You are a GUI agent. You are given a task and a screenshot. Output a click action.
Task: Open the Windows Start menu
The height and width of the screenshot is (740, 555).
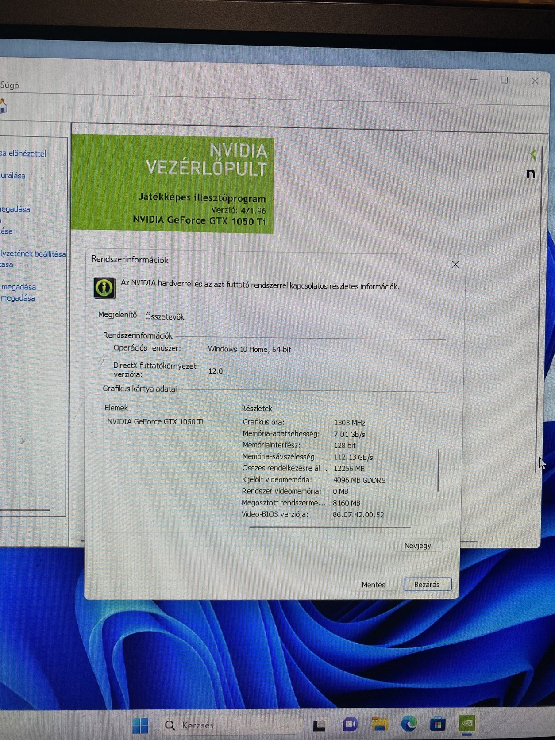pos(140,725)
